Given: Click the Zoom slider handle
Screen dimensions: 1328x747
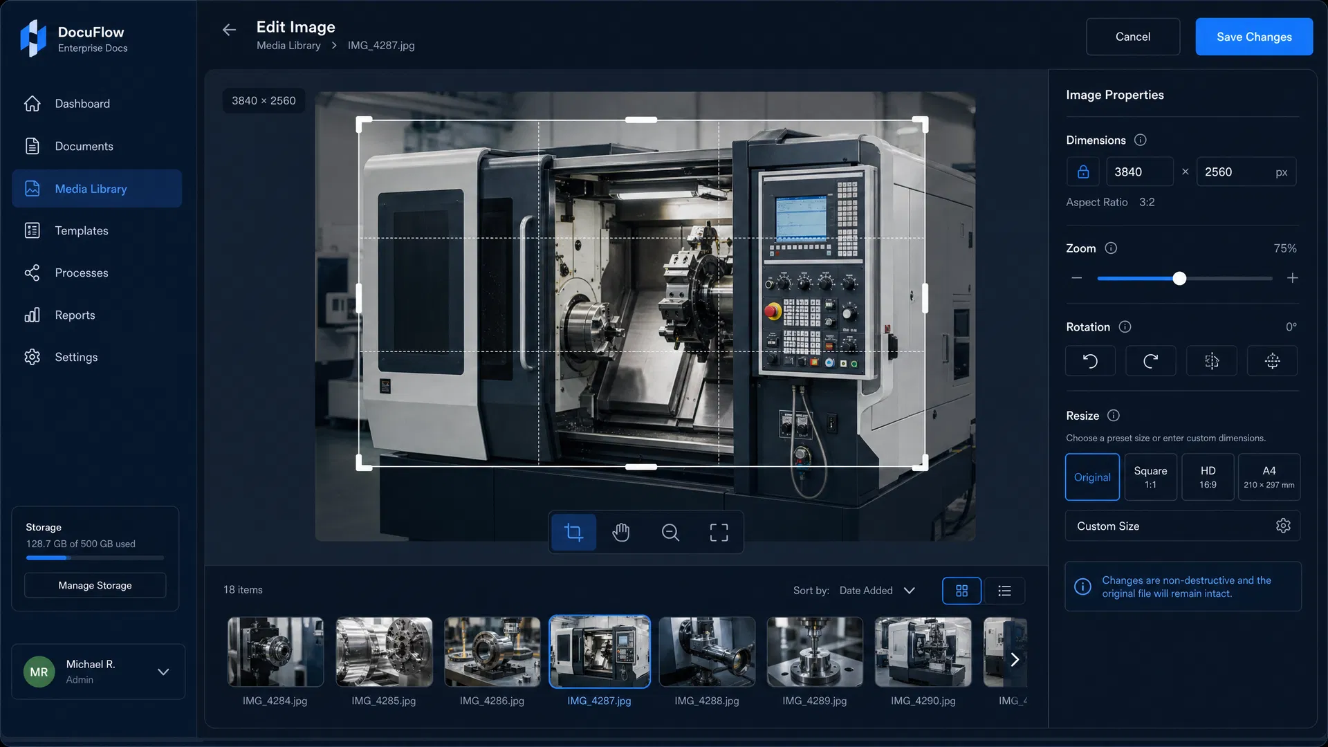Looking at the screenshot, I should tap(1179, 278).
